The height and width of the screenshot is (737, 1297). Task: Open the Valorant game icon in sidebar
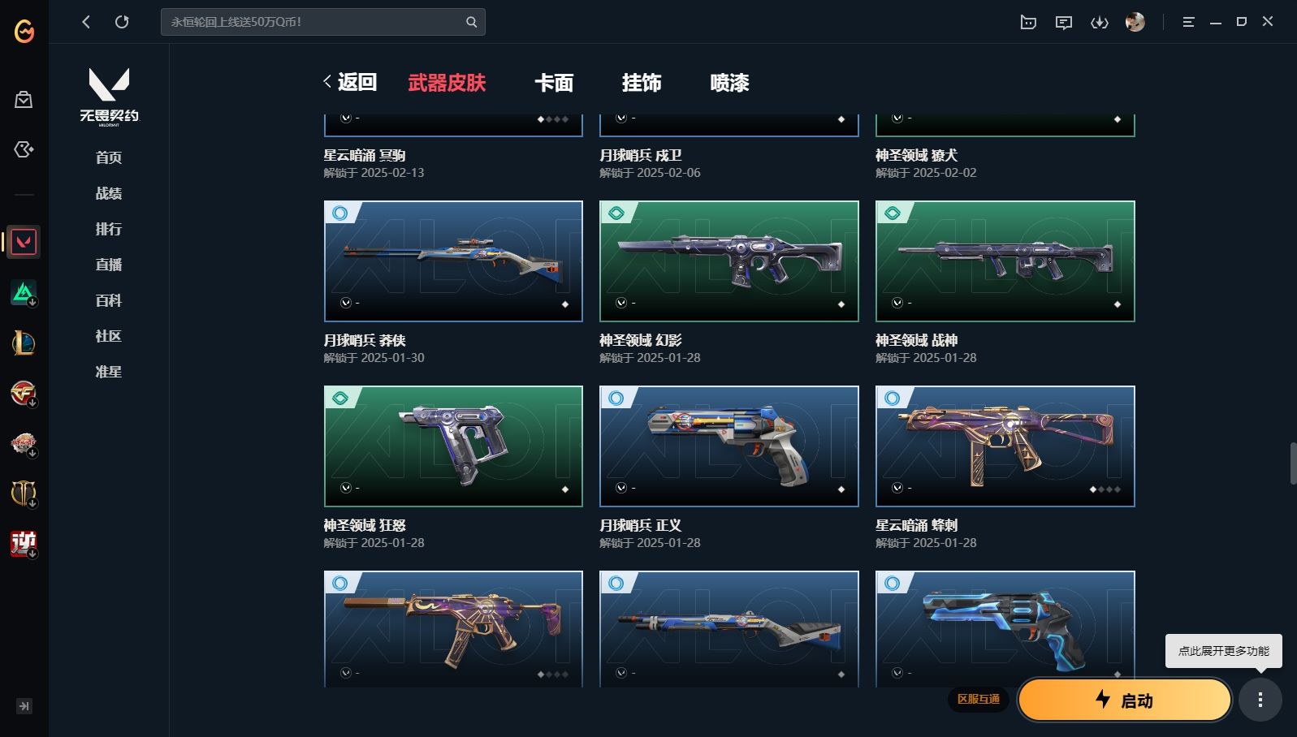click(x=24, y=242)
